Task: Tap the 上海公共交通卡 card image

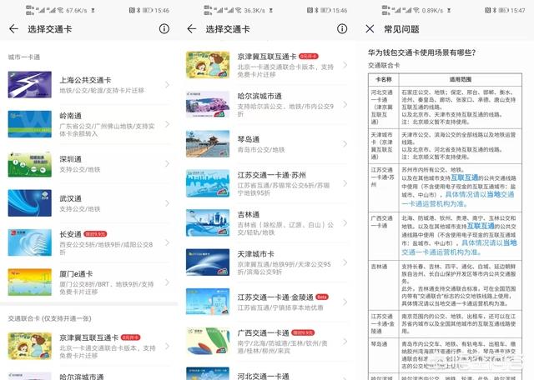Action: tap(30, 84)
